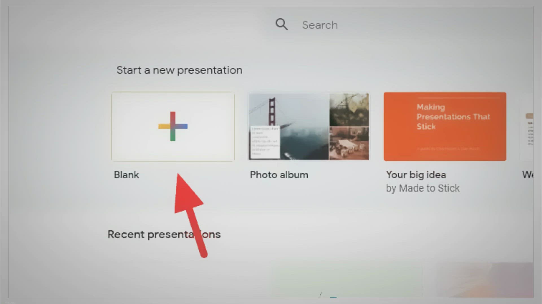The width and height of the screenshot is (542, 304).
Task: Click the Recent presentations heading
Action: click(164, 234)
